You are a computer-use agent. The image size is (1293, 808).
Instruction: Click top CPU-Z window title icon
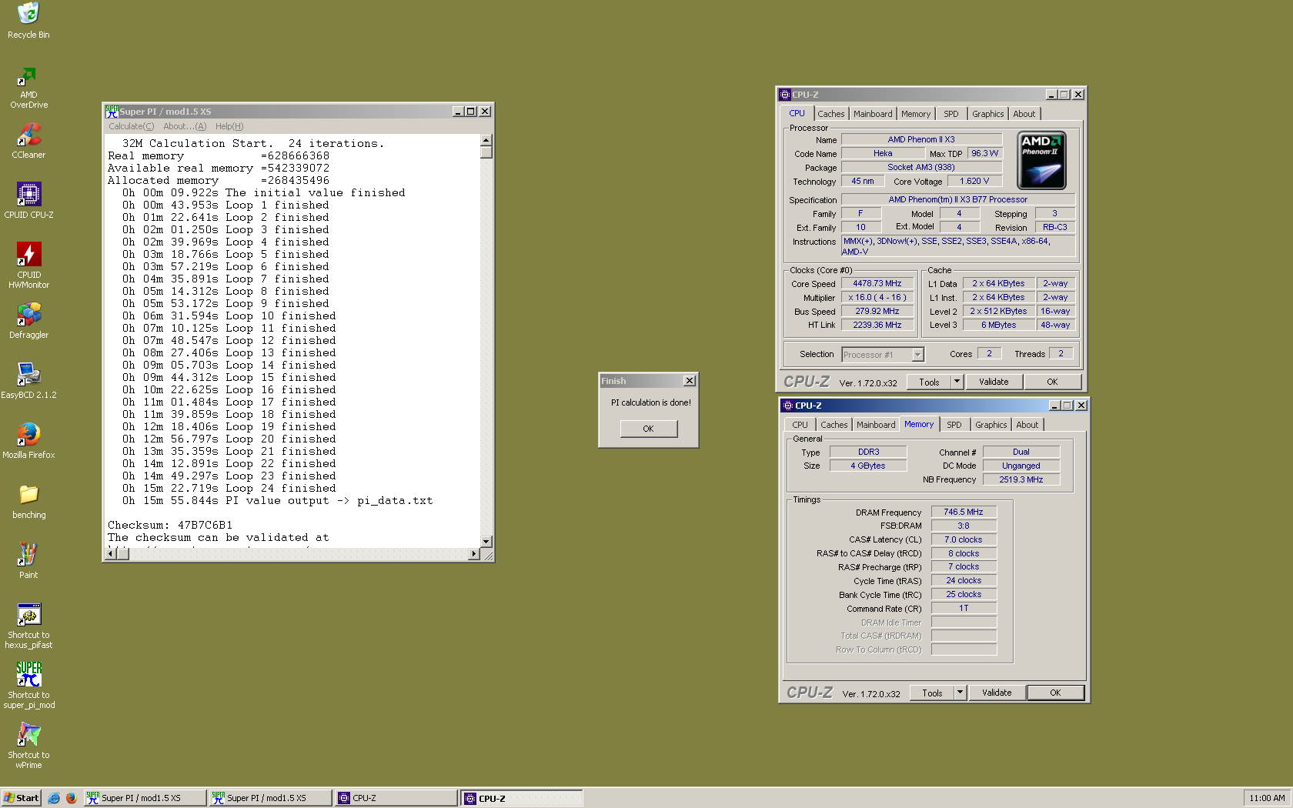pyautogui.click(x=785, y=95)
